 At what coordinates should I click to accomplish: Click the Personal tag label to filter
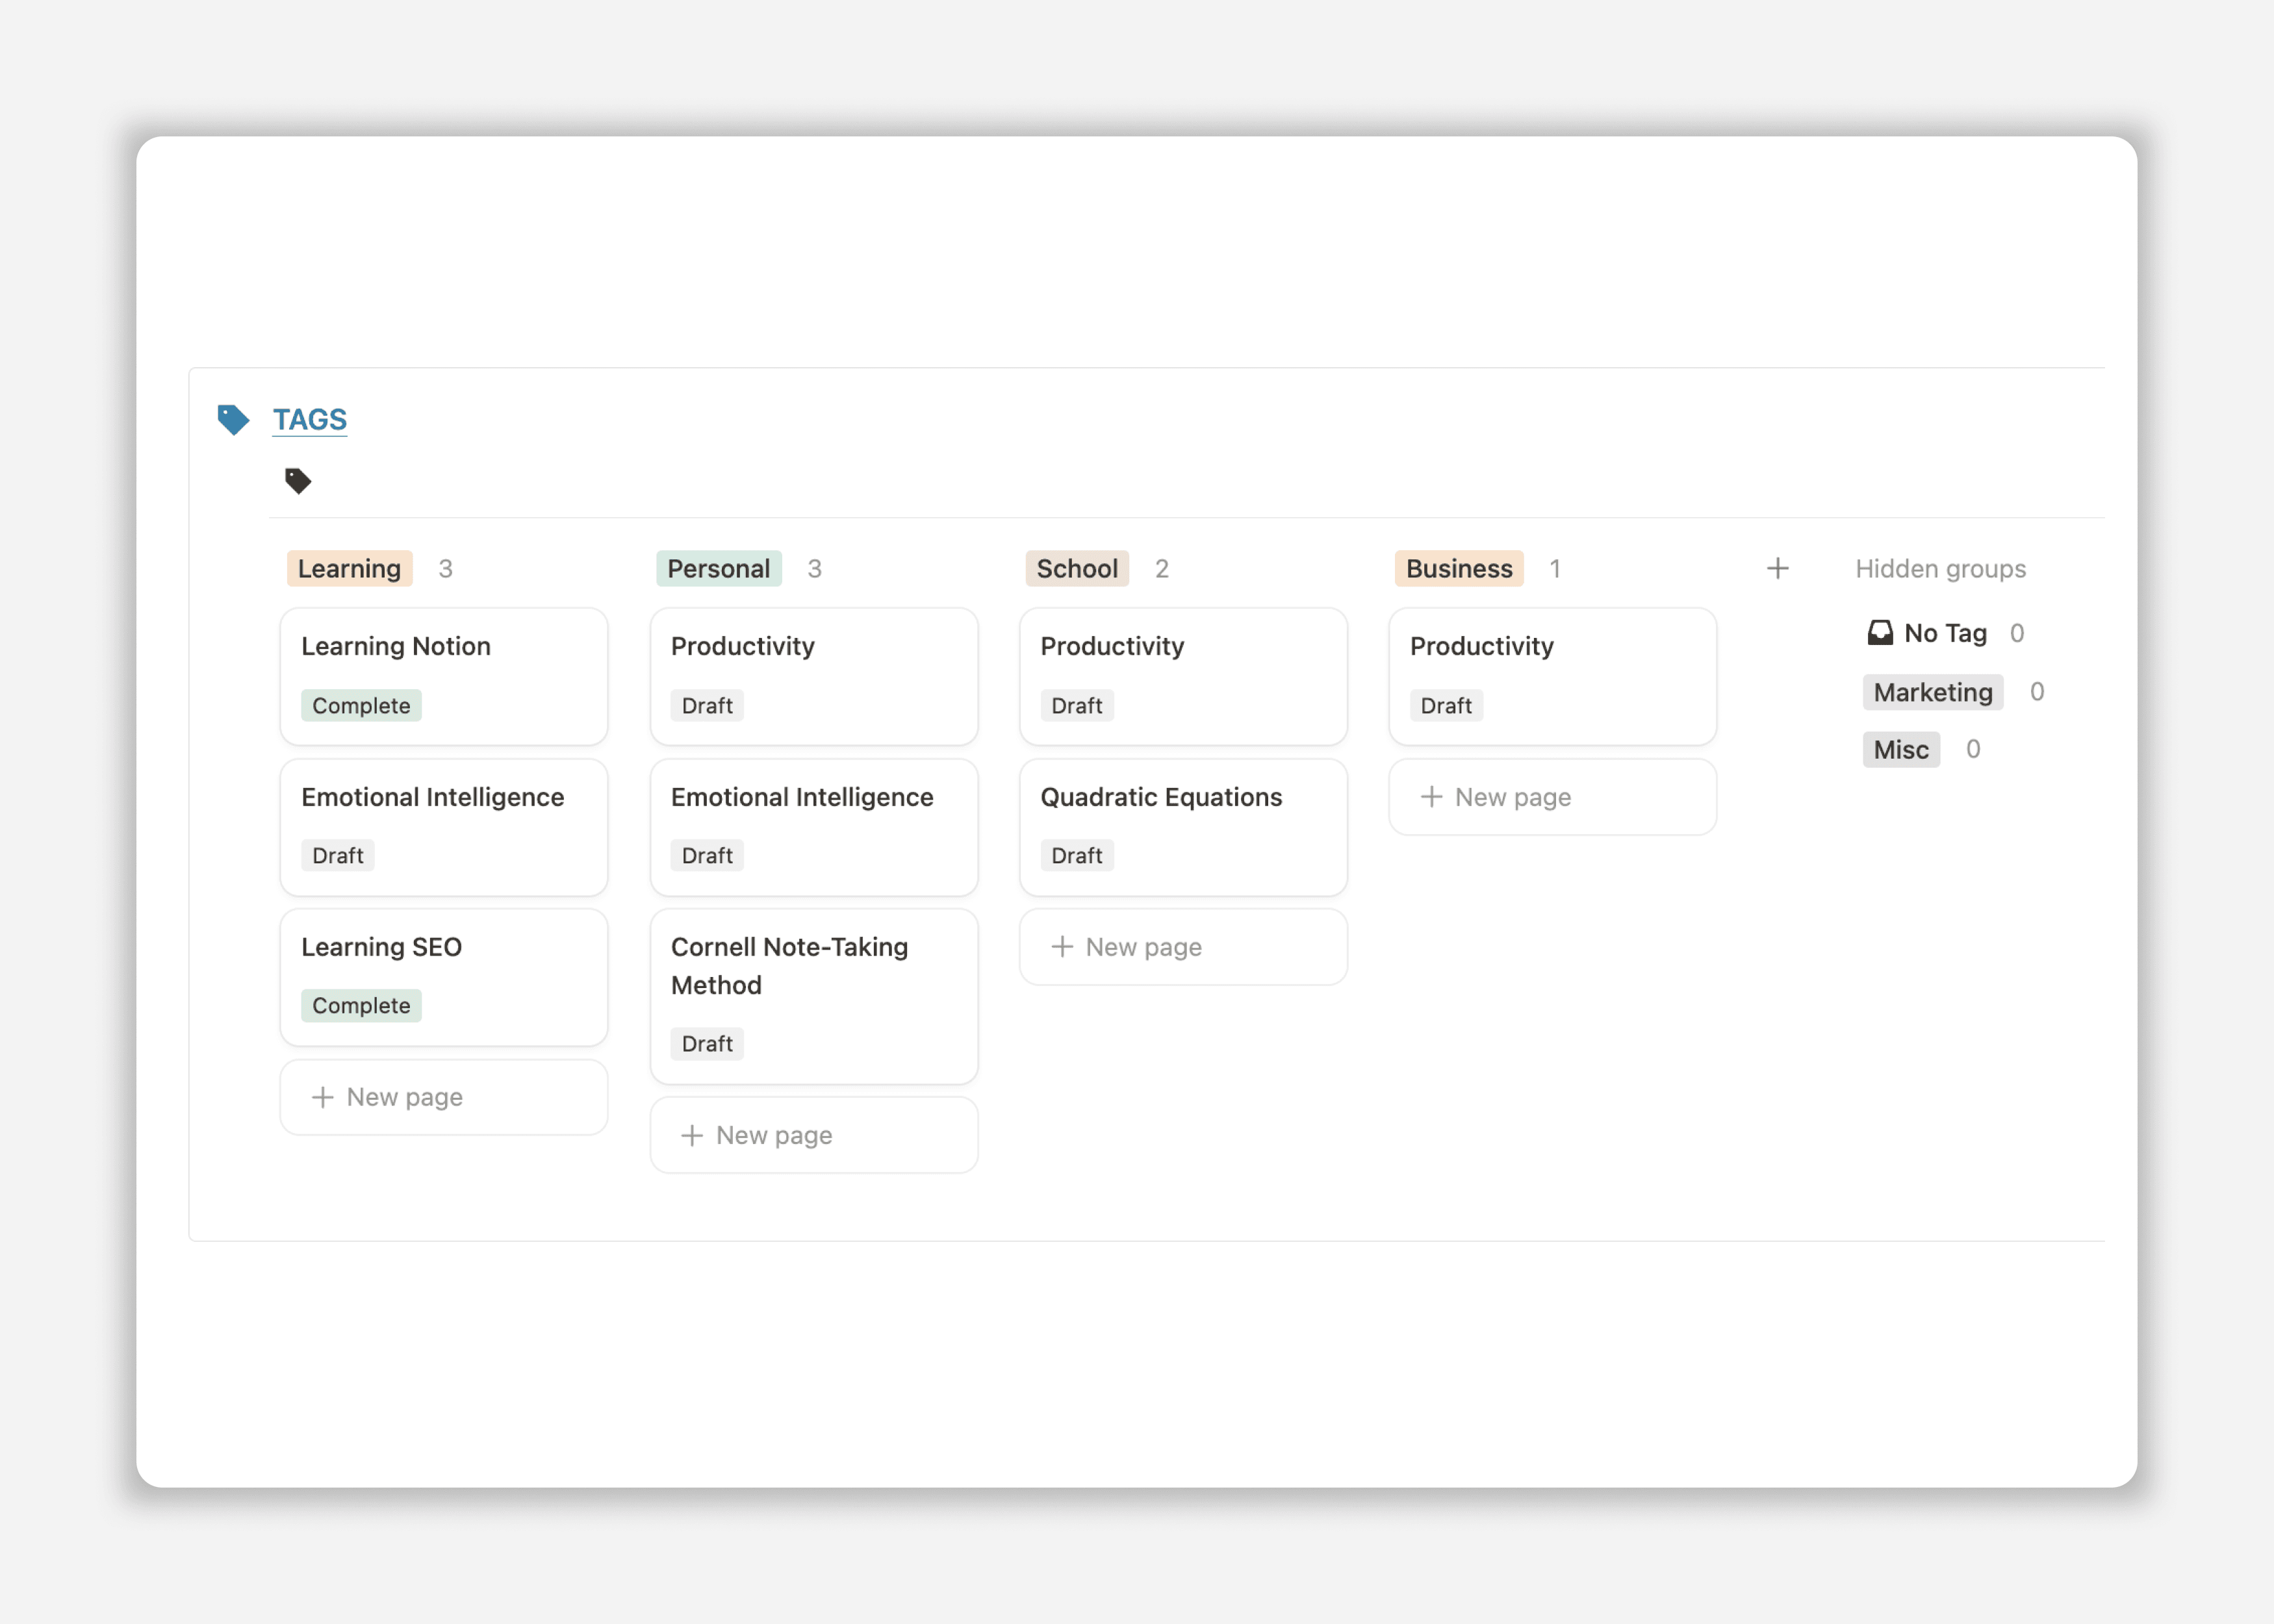(x=717, y=568)
